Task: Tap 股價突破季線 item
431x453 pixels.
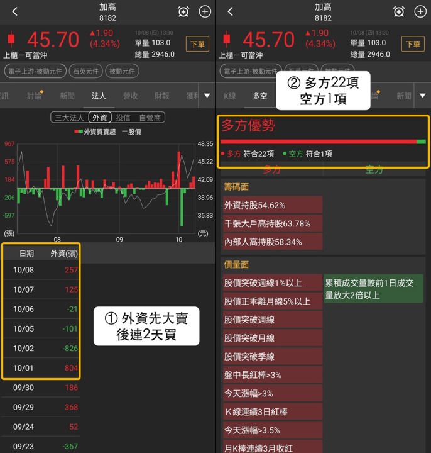Action: pyautogui.click(x=272, y=357)
